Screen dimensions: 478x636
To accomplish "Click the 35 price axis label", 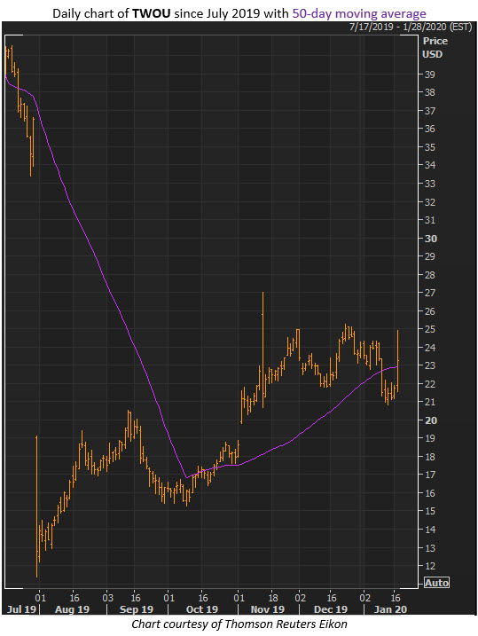I will point(430,147).
